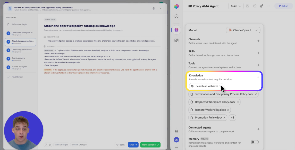Click the thumbs up feedback icon
295x150 pixels.
click(50, 145)
